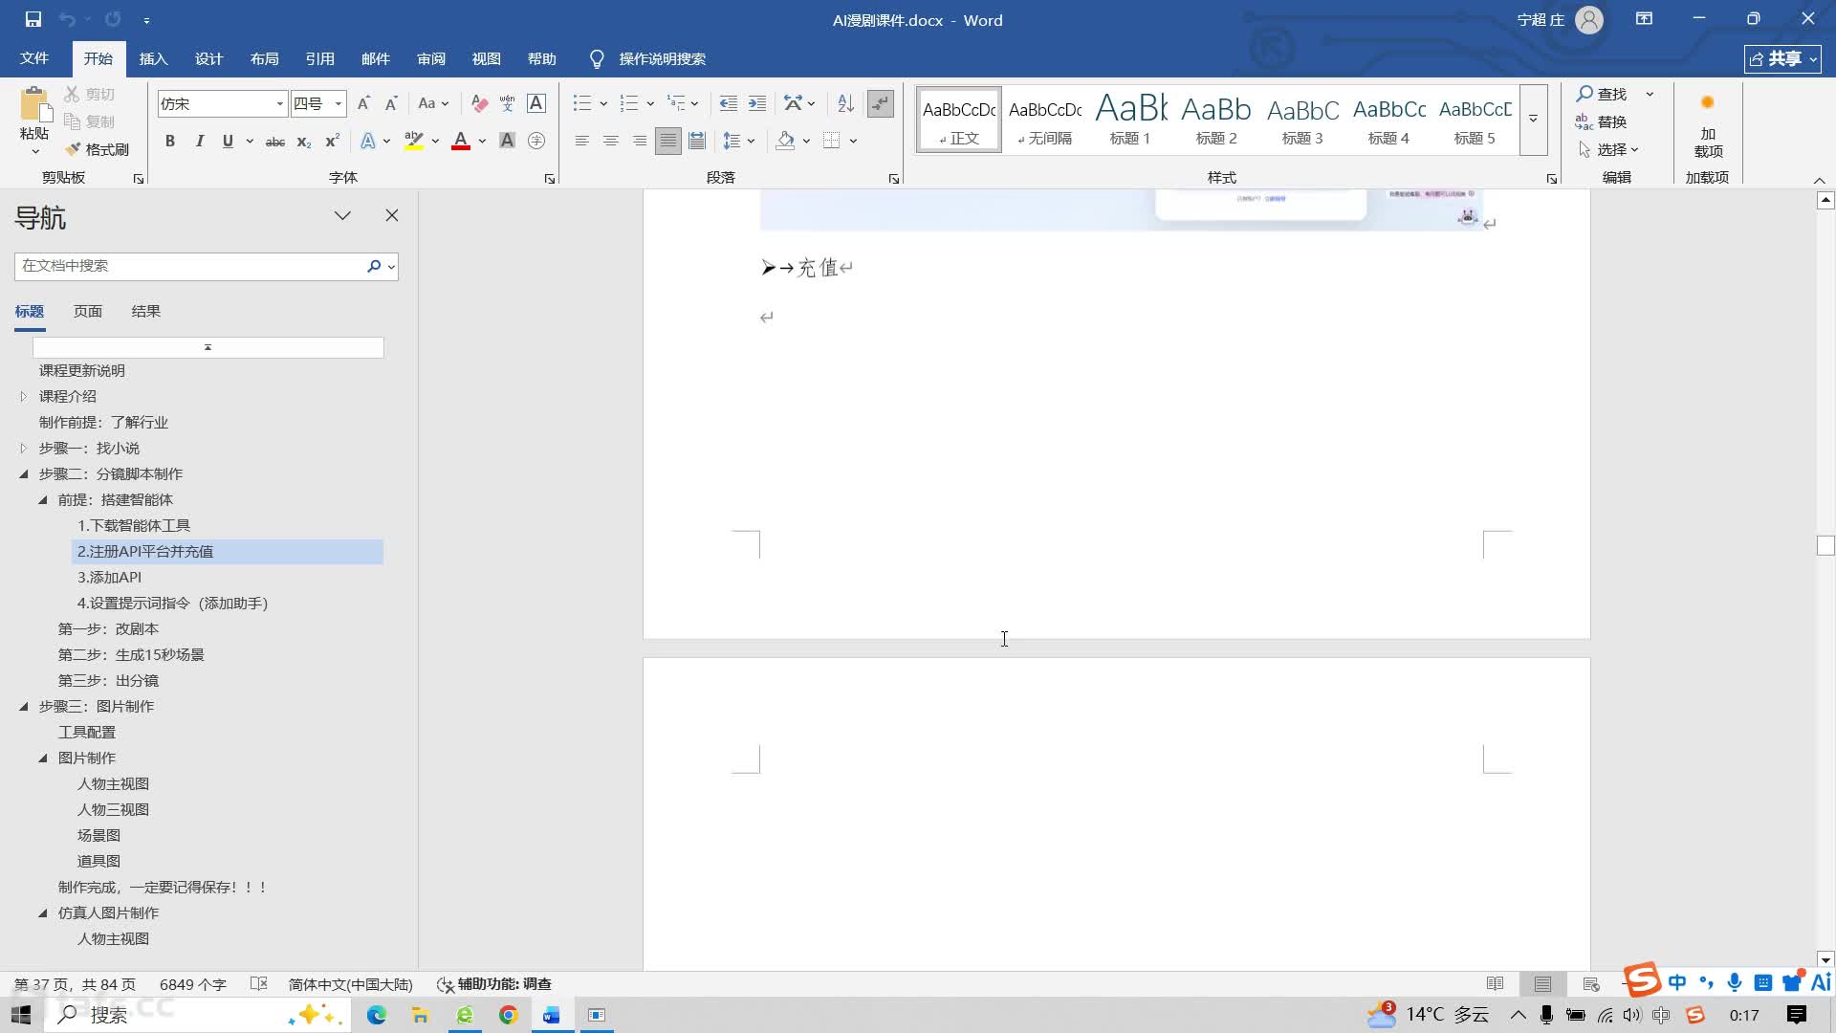Click the vertical scrollbar down arrow
1836x1033 pixels.
click(x=1825, y=960)
